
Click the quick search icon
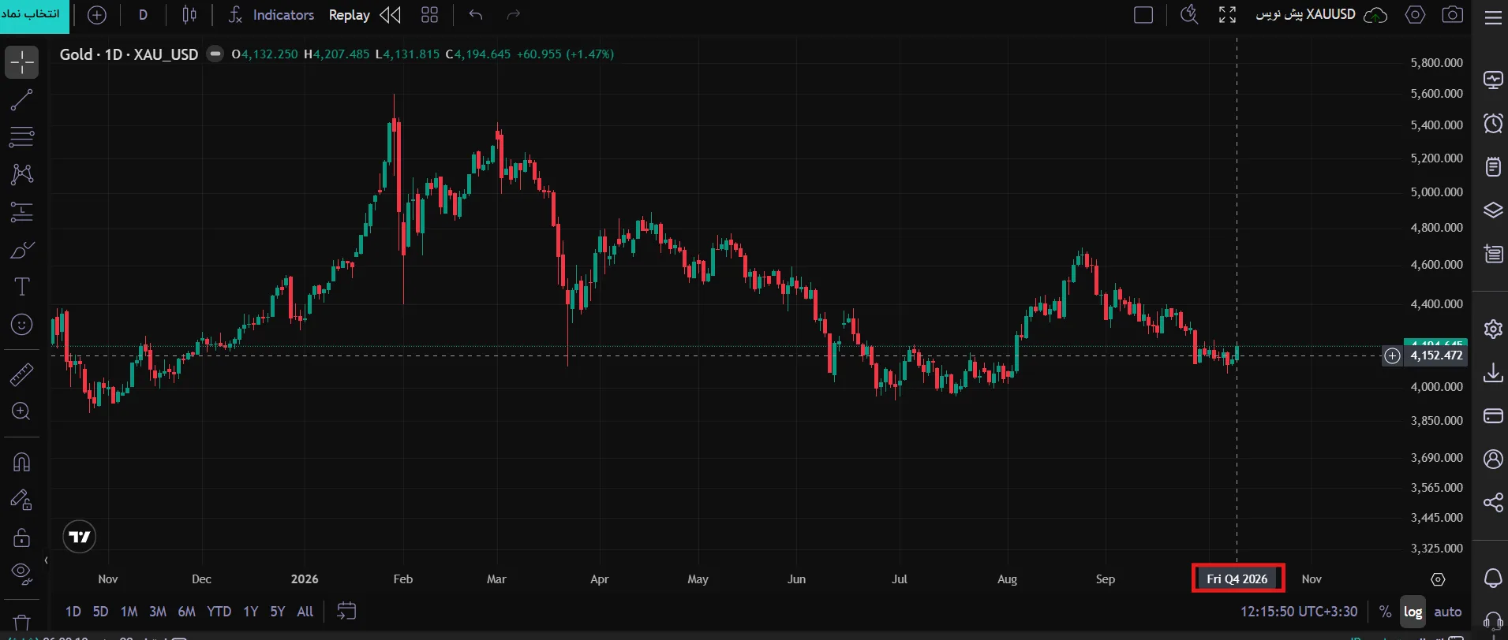1189,15
